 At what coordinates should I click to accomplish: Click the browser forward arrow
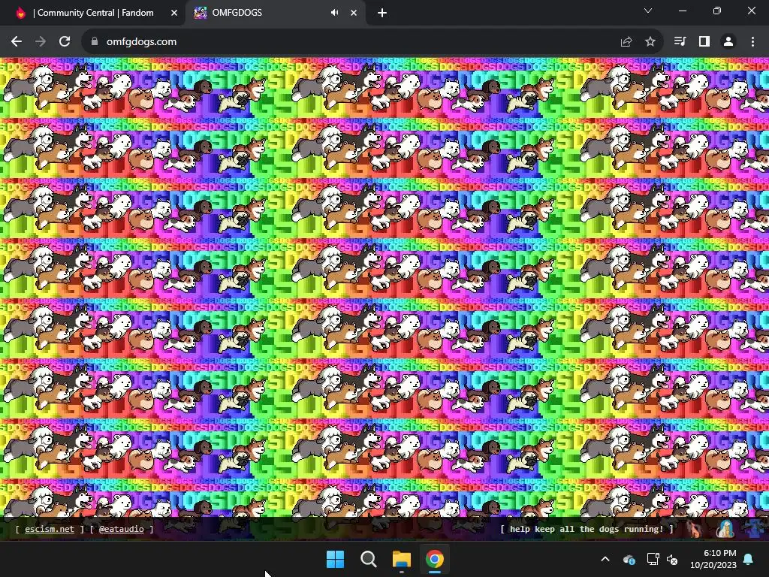41,42
